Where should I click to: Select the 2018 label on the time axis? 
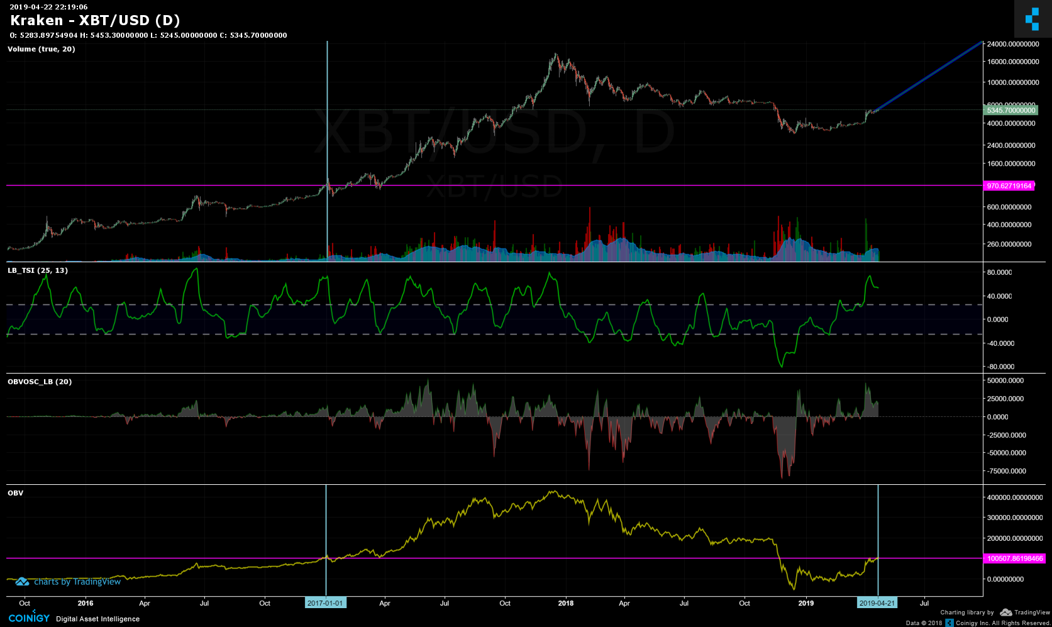point(565,603)
